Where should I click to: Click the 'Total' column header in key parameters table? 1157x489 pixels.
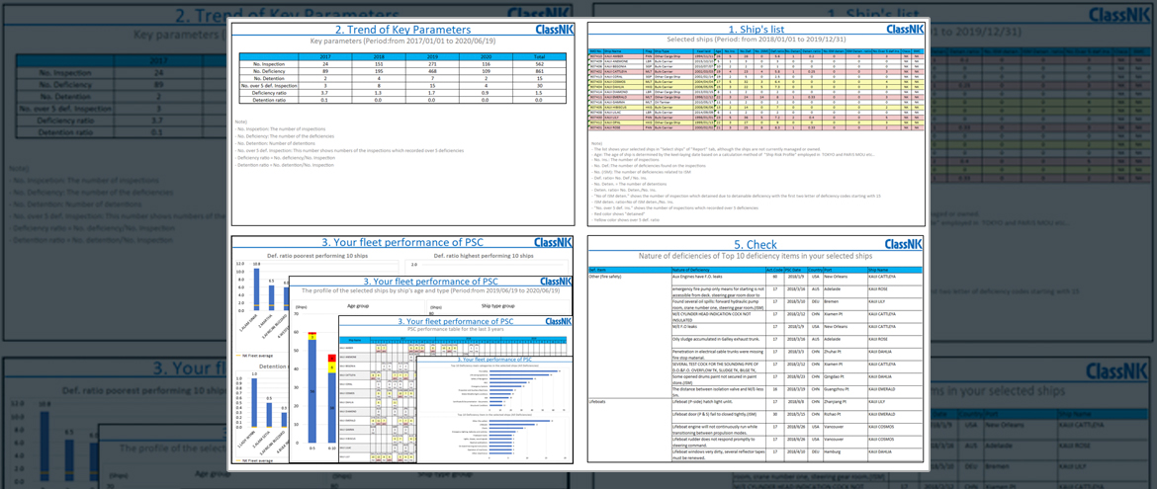[539, 57]
